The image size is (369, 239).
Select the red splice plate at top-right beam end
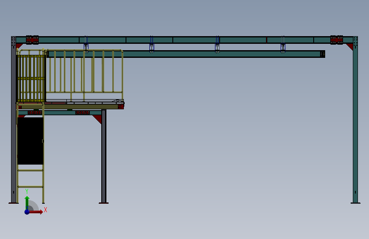coord(337,40)
